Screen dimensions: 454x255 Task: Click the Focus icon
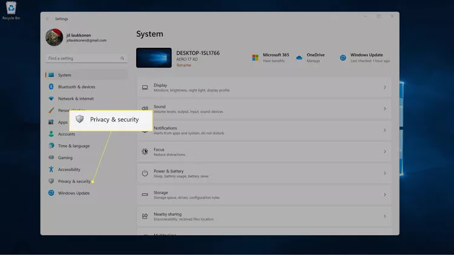pyautogui.click(x=145, y=152)
